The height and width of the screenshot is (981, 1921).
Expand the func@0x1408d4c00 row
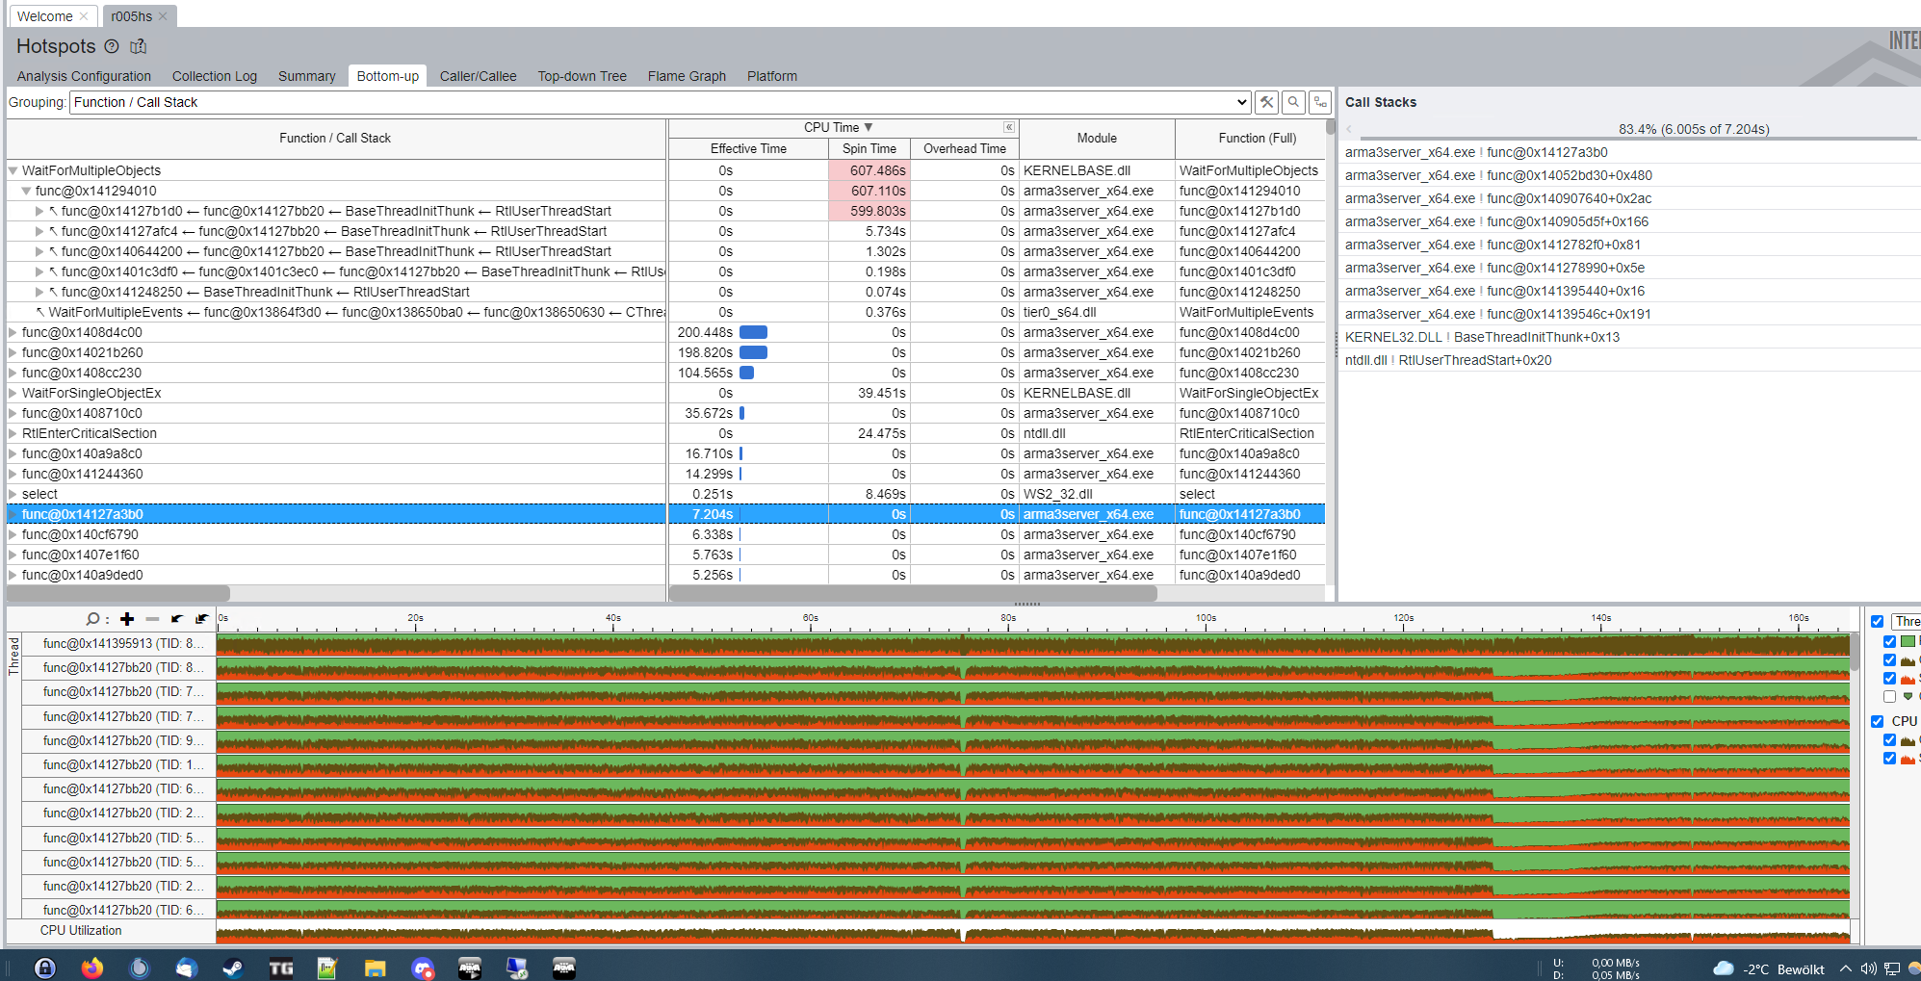click(13, 332)
